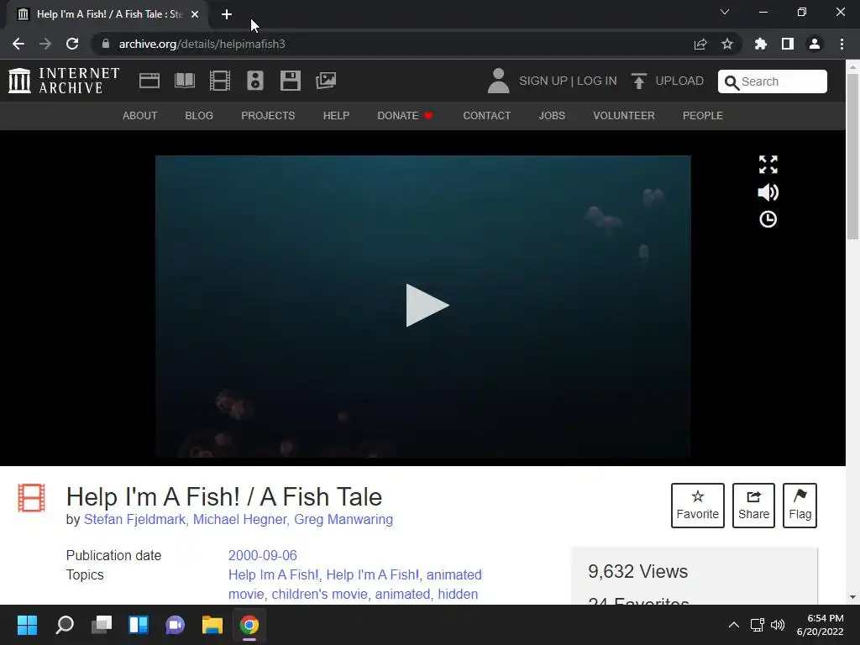Open Chrome three-dot menu
Image resolution: width=860 pixels, height=645 pixels.
point(842,44)
